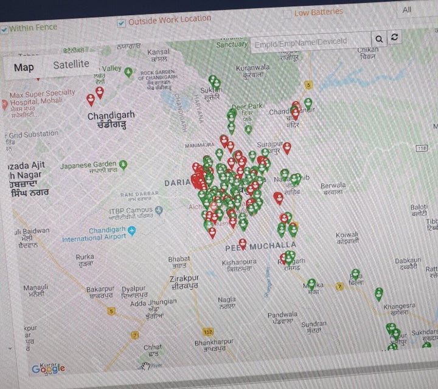Click the green park marker near Valley

(128, 72)
